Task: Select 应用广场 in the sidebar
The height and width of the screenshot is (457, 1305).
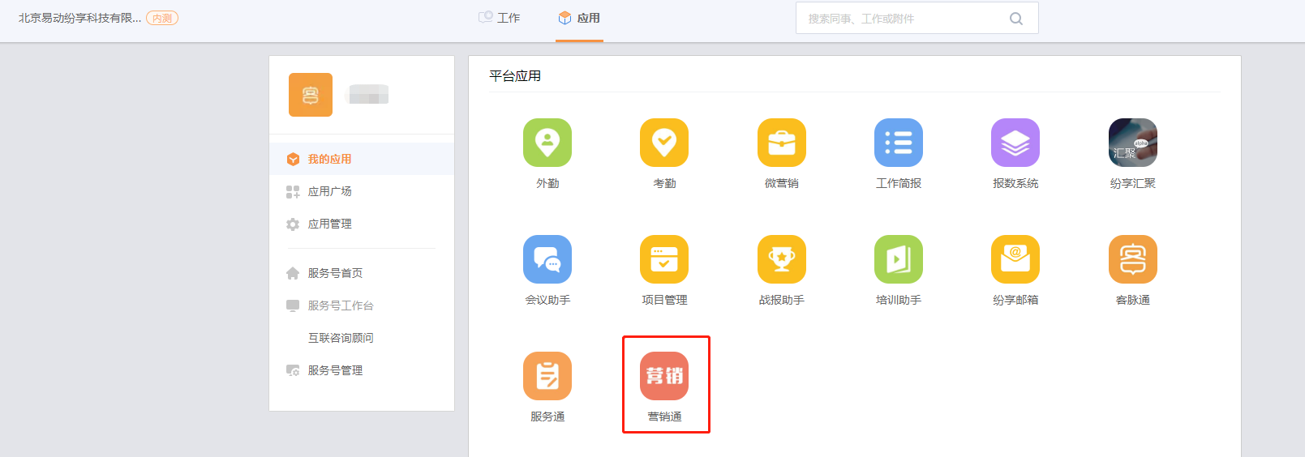Action: click(329, 191)
